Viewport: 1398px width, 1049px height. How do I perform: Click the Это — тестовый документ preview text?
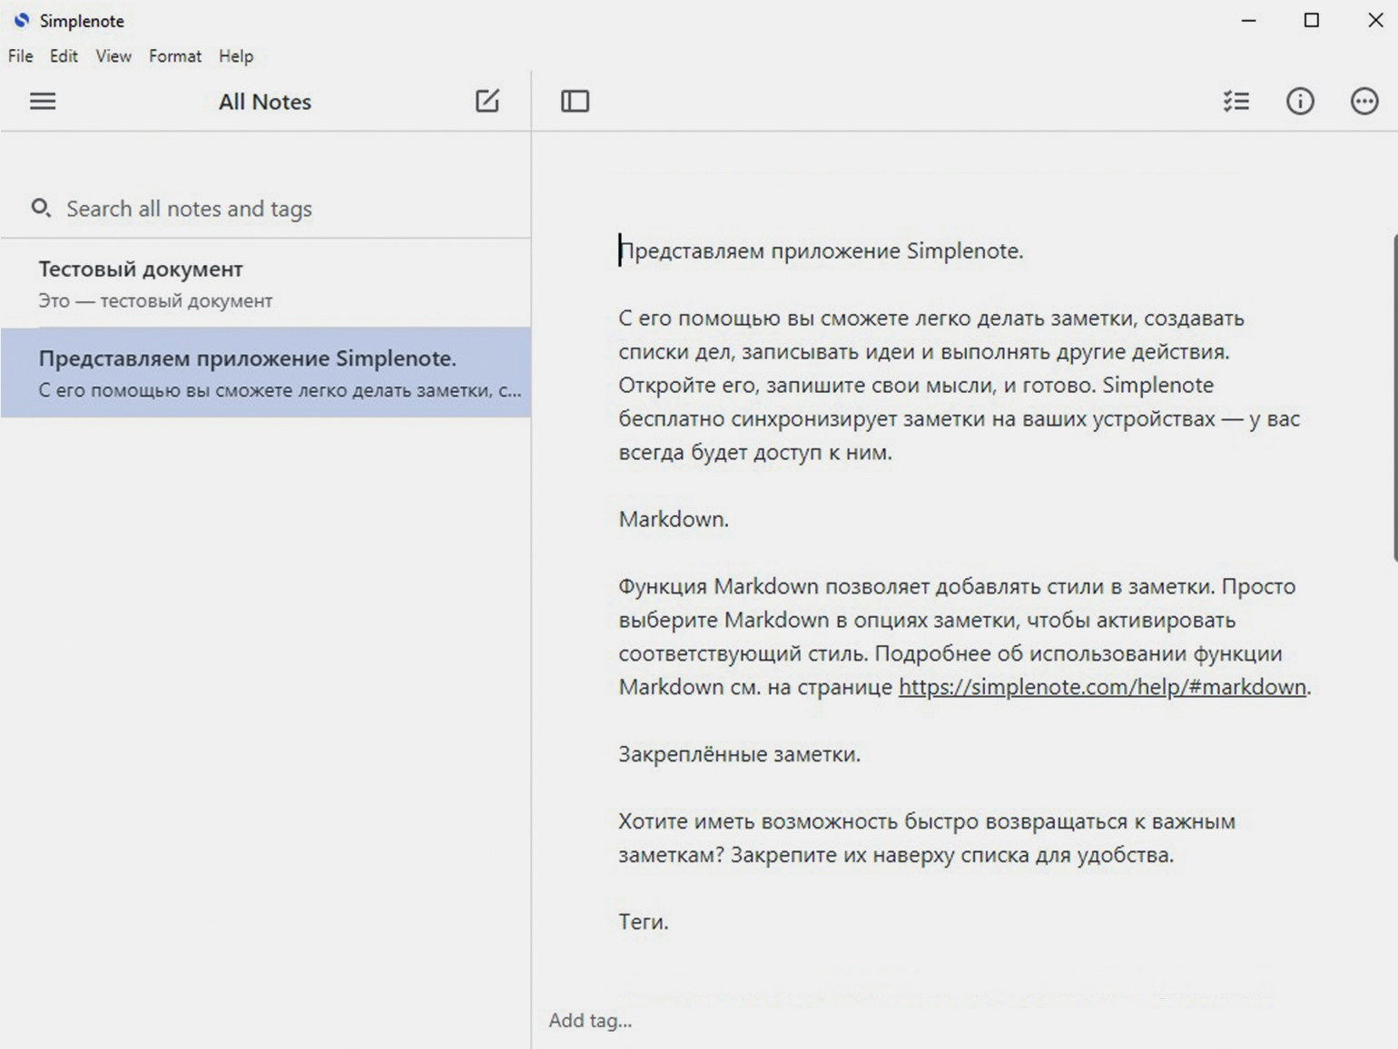(155, 301)
